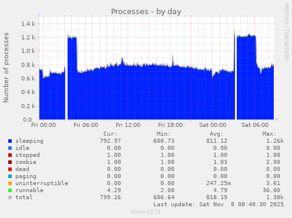
Task: Select the 'sleeping' legend label
Action: (x=29, y=141)
